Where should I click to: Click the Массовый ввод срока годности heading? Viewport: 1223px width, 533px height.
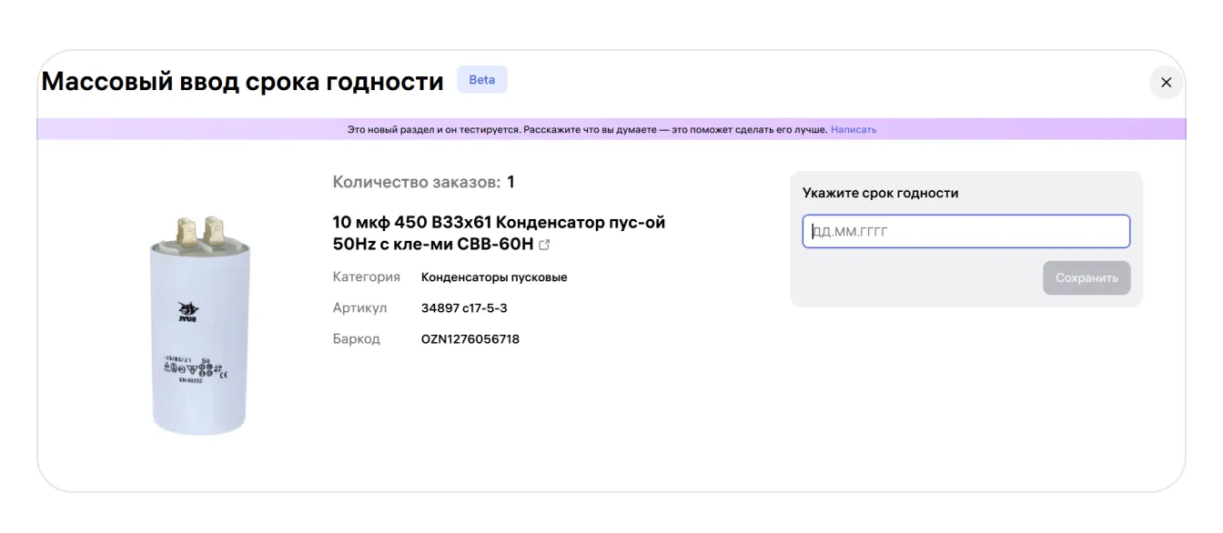pyautogui.click(x=243, y=82)
